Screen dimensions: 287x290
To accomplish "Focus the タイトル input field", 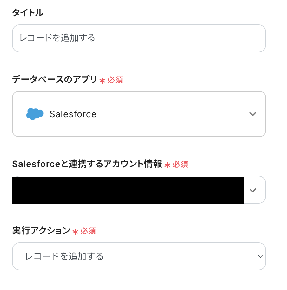I will tap(139, 38).
